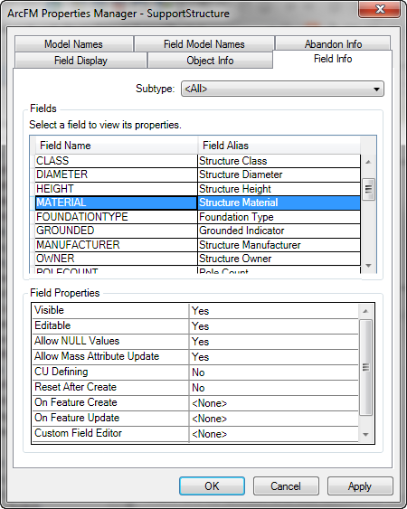407x509 pixels.
Task: Click the Structure Diameter alias cell
Action: 279,174
